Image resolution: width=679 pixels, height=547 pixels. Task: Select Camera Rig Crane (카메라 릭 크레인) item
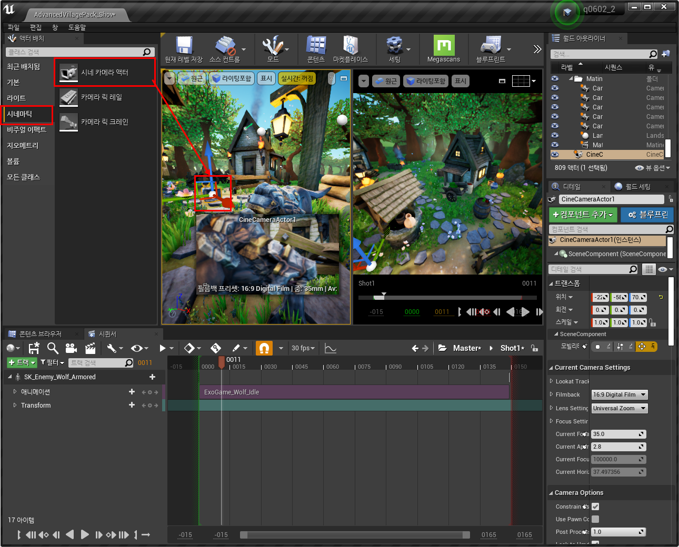[x=105, y=121]
